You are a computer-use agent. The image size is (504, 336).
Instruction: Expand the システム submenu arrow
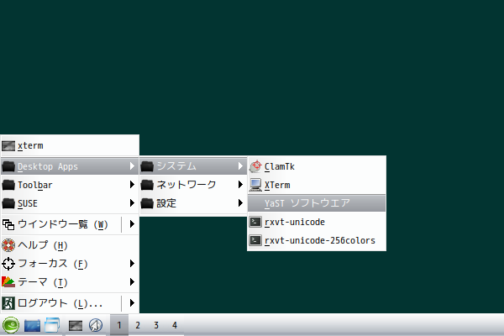click(240, 166)
